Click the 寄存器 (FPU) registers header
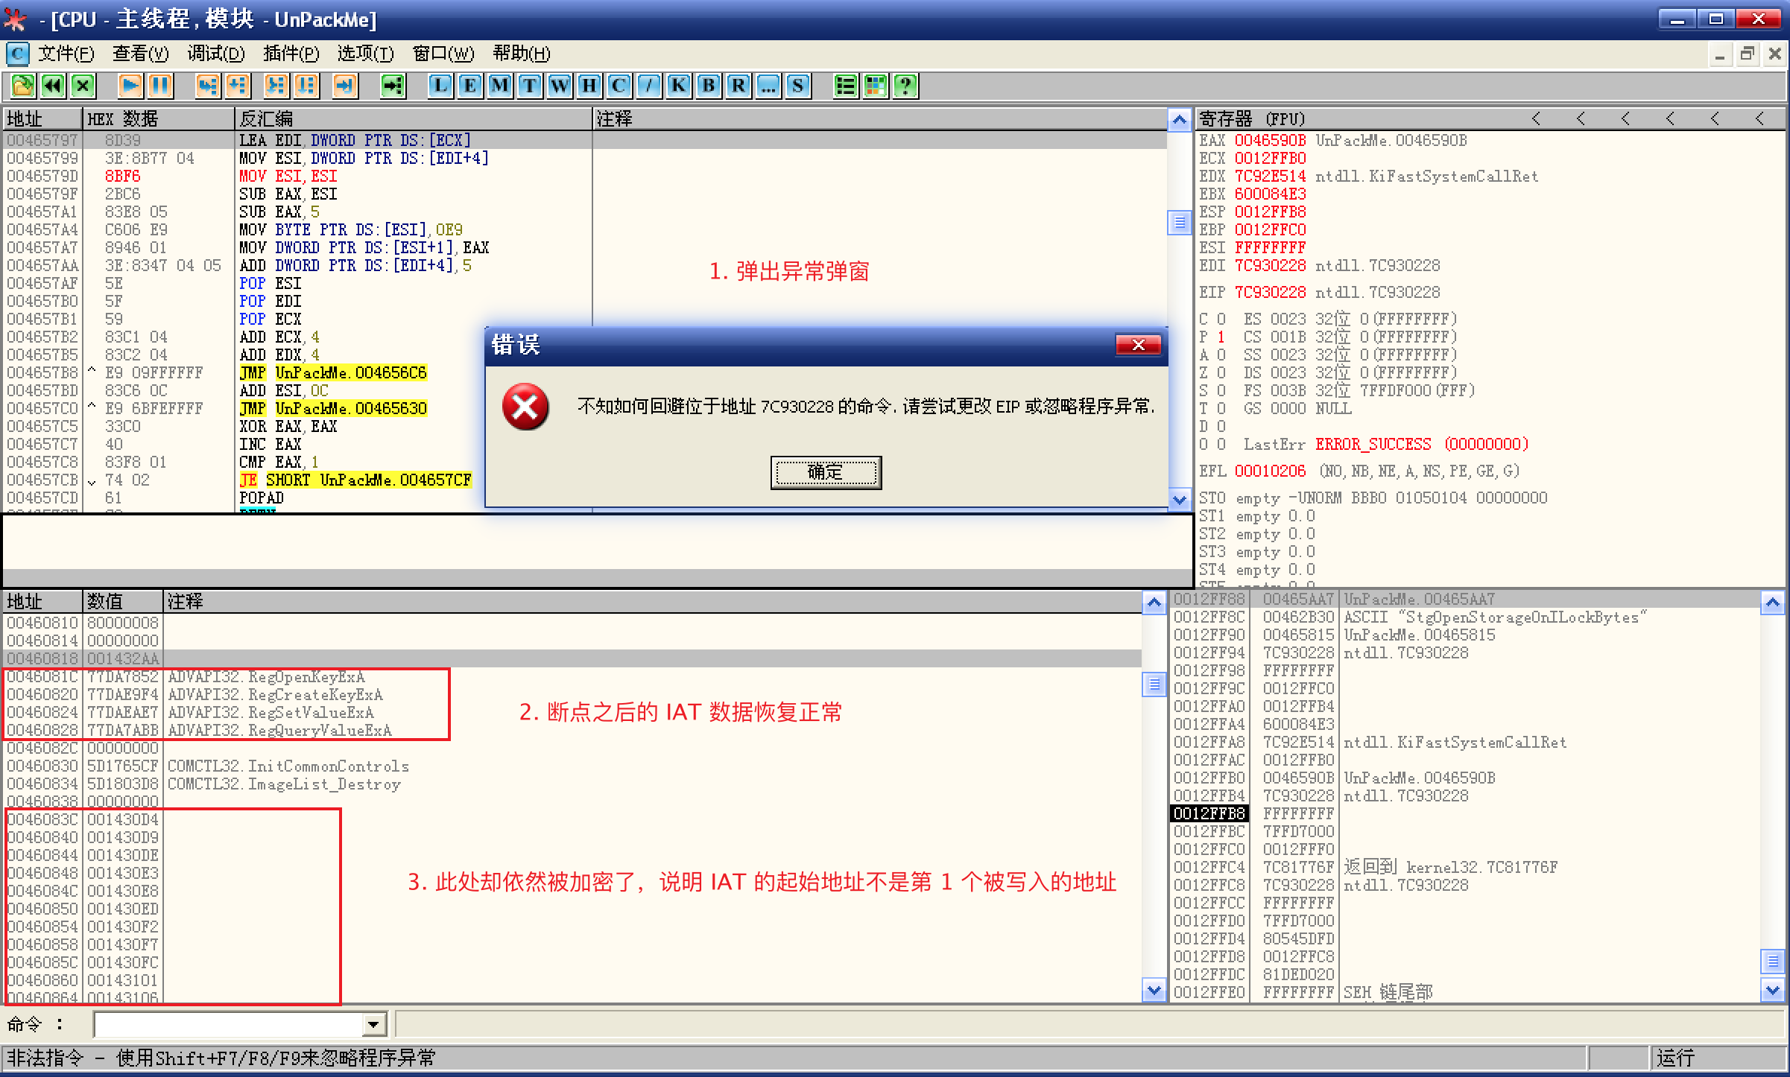The image size is (1790, 1077). tap(1252, 119)
